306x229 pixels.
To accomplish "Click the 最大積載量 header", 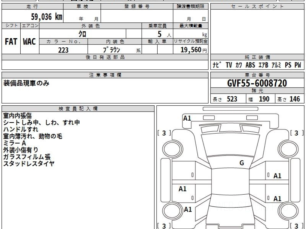I will (x=191, y=26).
